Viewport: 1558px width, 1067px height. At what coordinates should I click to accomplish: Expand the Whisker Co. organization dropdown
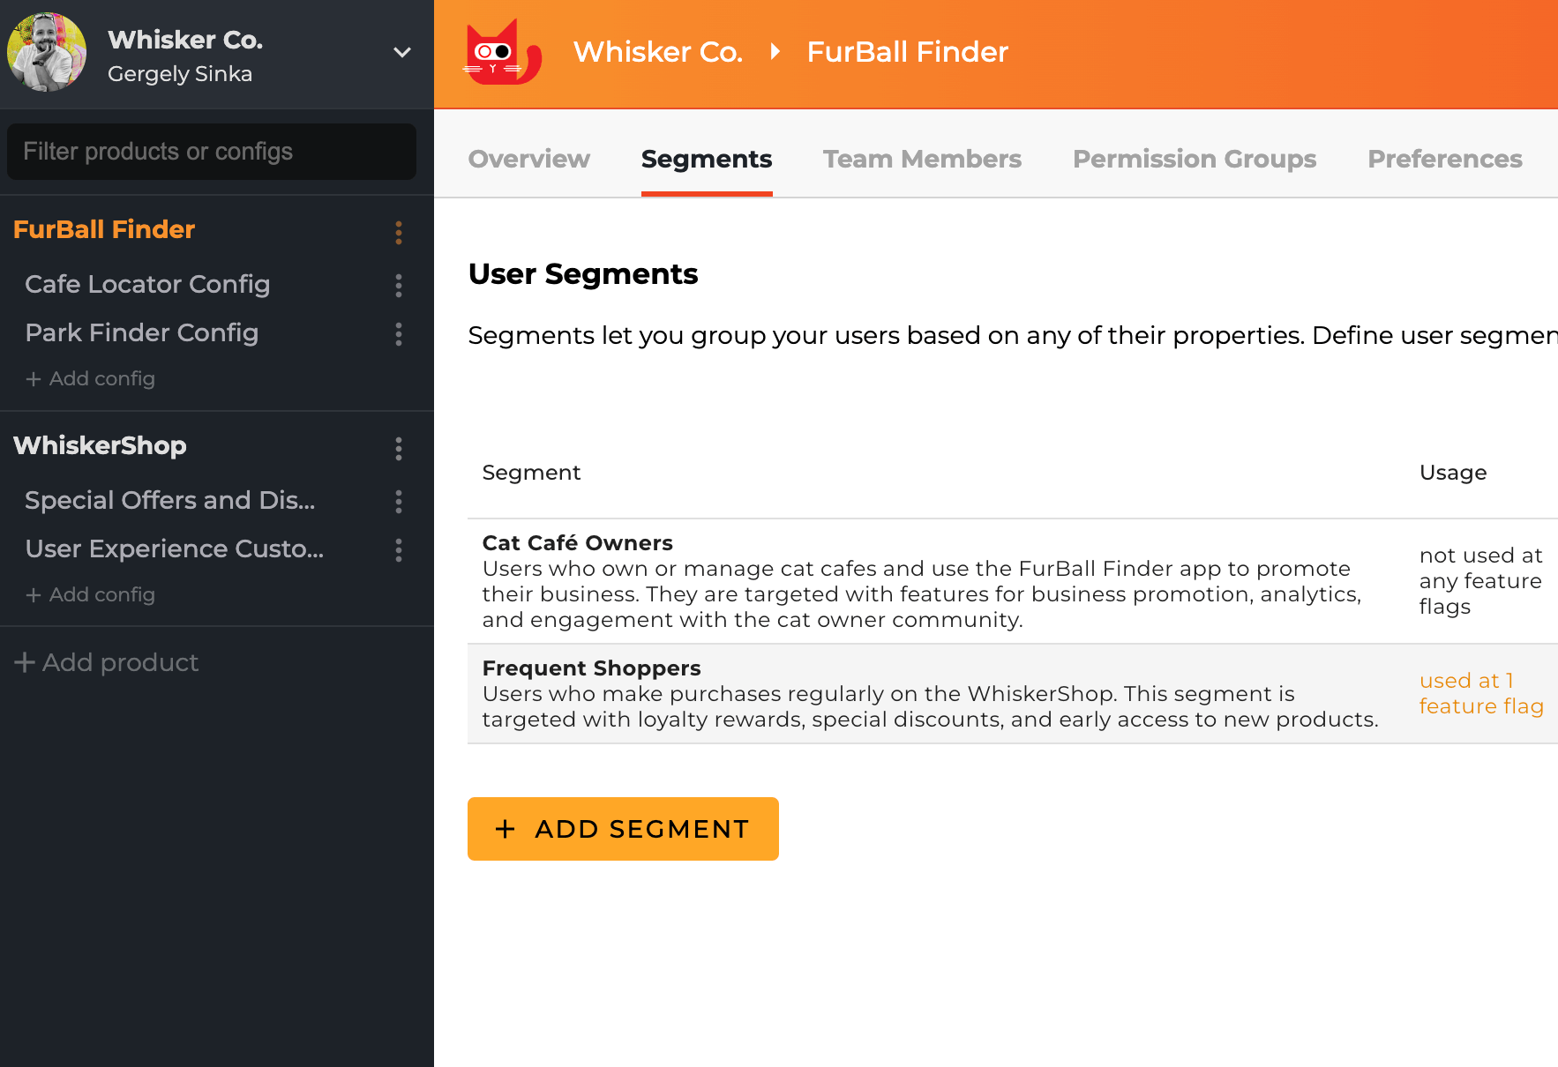point(402,53)
